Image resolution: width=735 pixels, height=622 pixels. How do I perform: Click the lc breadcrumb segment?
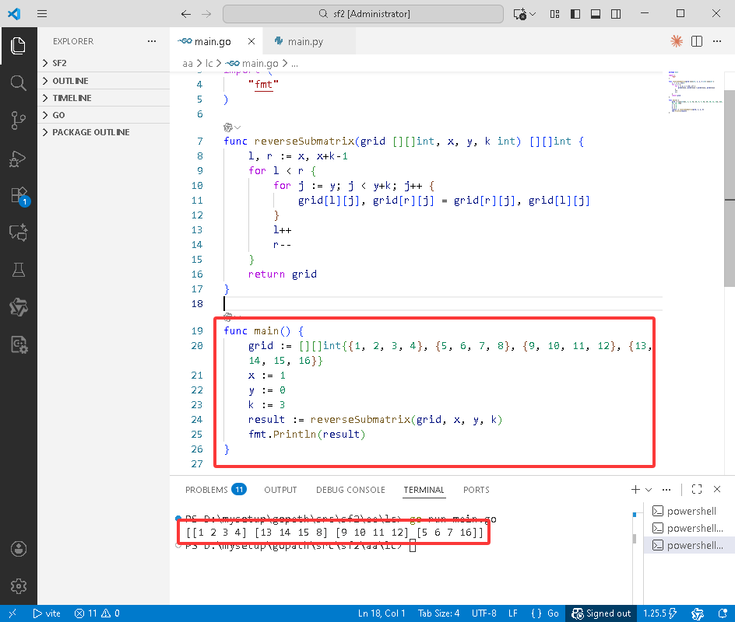coord(209,63)
